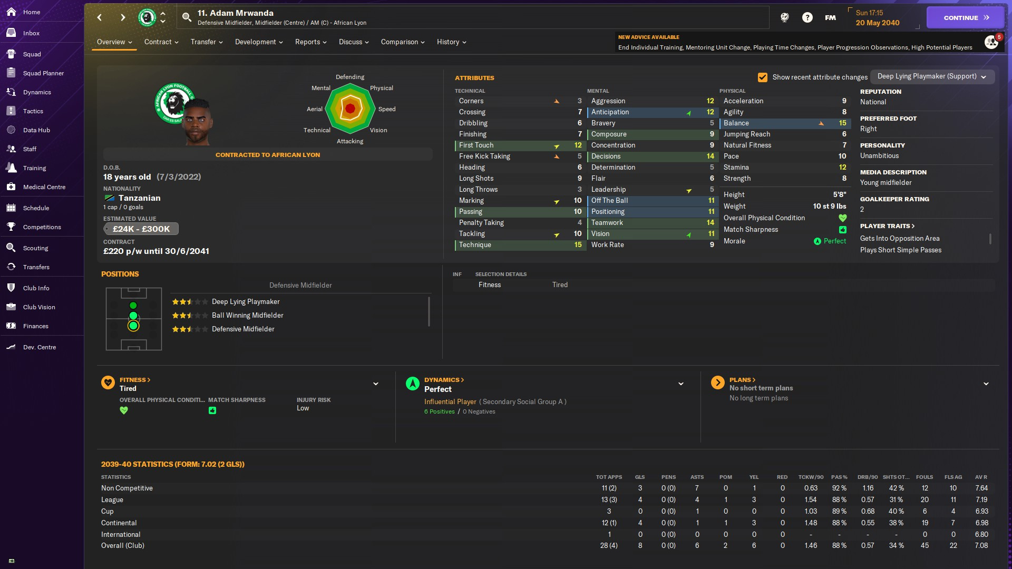
Task: Open the Development tab menu
Action: [x=259, y=42]
